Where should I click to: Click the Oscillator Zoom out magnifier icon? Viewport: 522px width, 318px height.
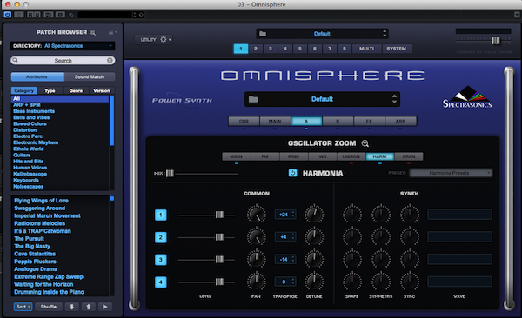click(365, 143)
